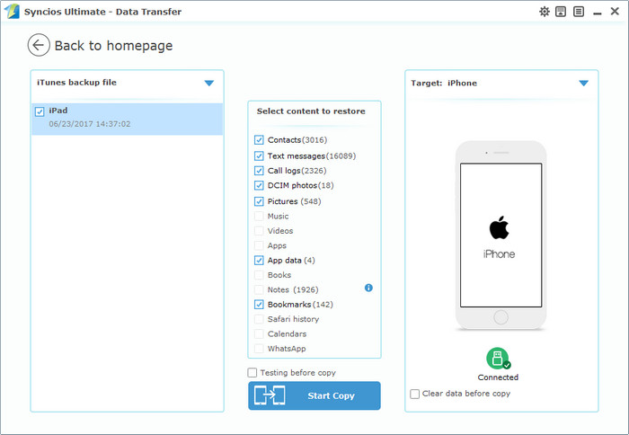The height and width of the screenshot is (435, 629).
Task: Select the iPad backup date 06/23/2017 14:37:02
Action: tap(90, 124)
